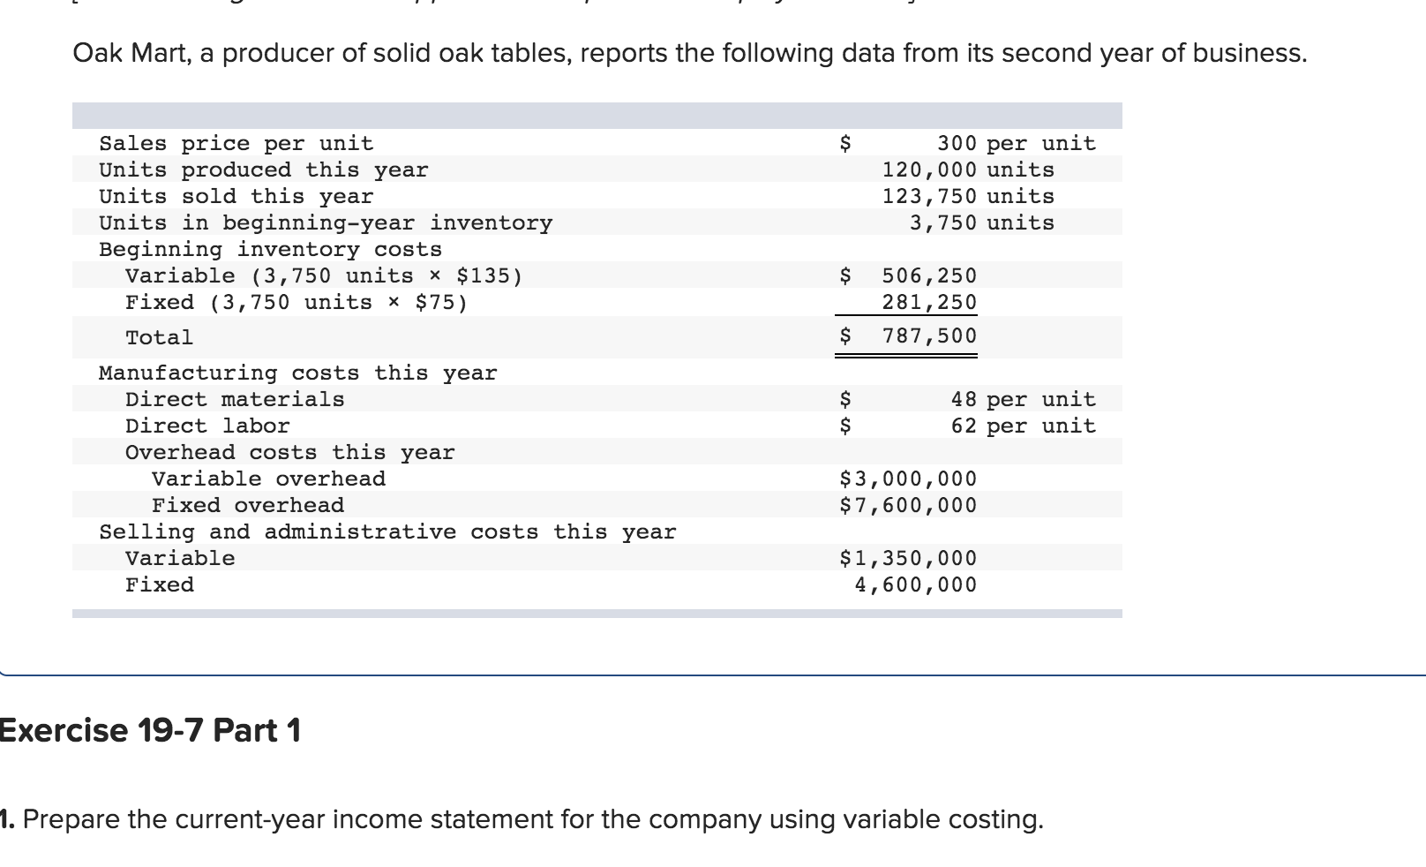Viewport: 1426px width, 867px height.
Task: Click 'Units produced this year' row label
Action: tap(263, 170)
